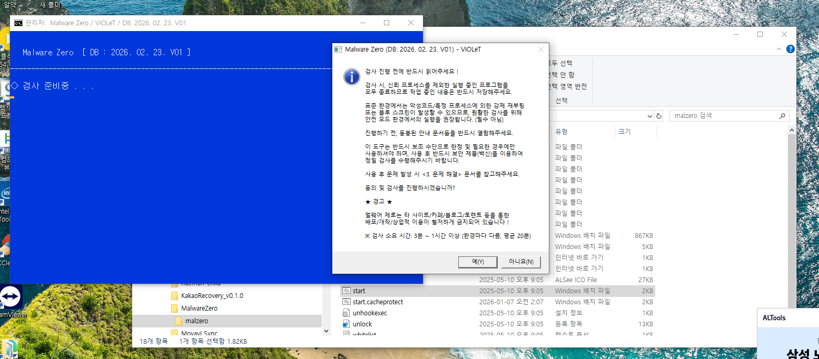The width and height of the screenshot is (819, 359).
Task: Click the malzero 검색 search box
Action: [729, 116]
